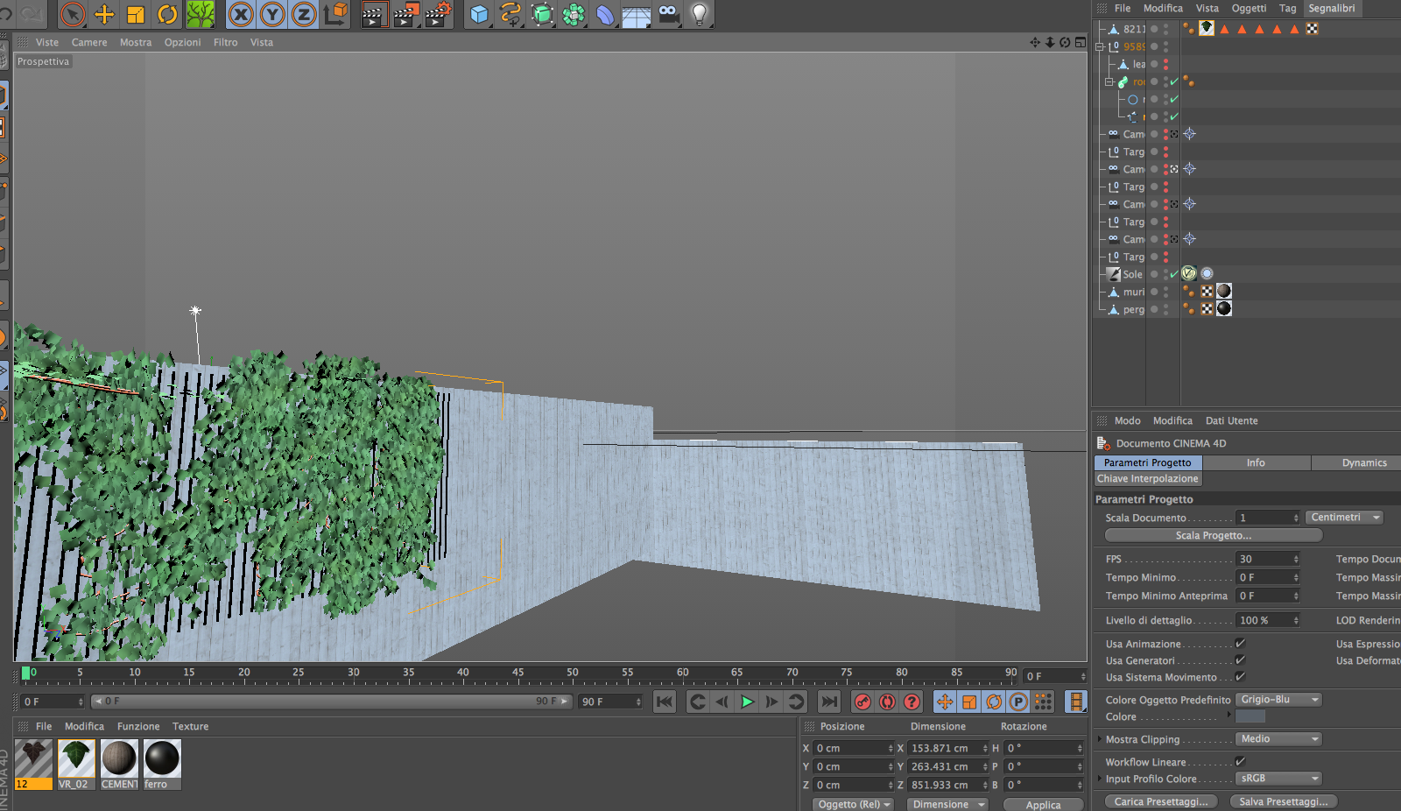
Task: Activate the Move tool in top toolbar
Action: coord(104,14)
